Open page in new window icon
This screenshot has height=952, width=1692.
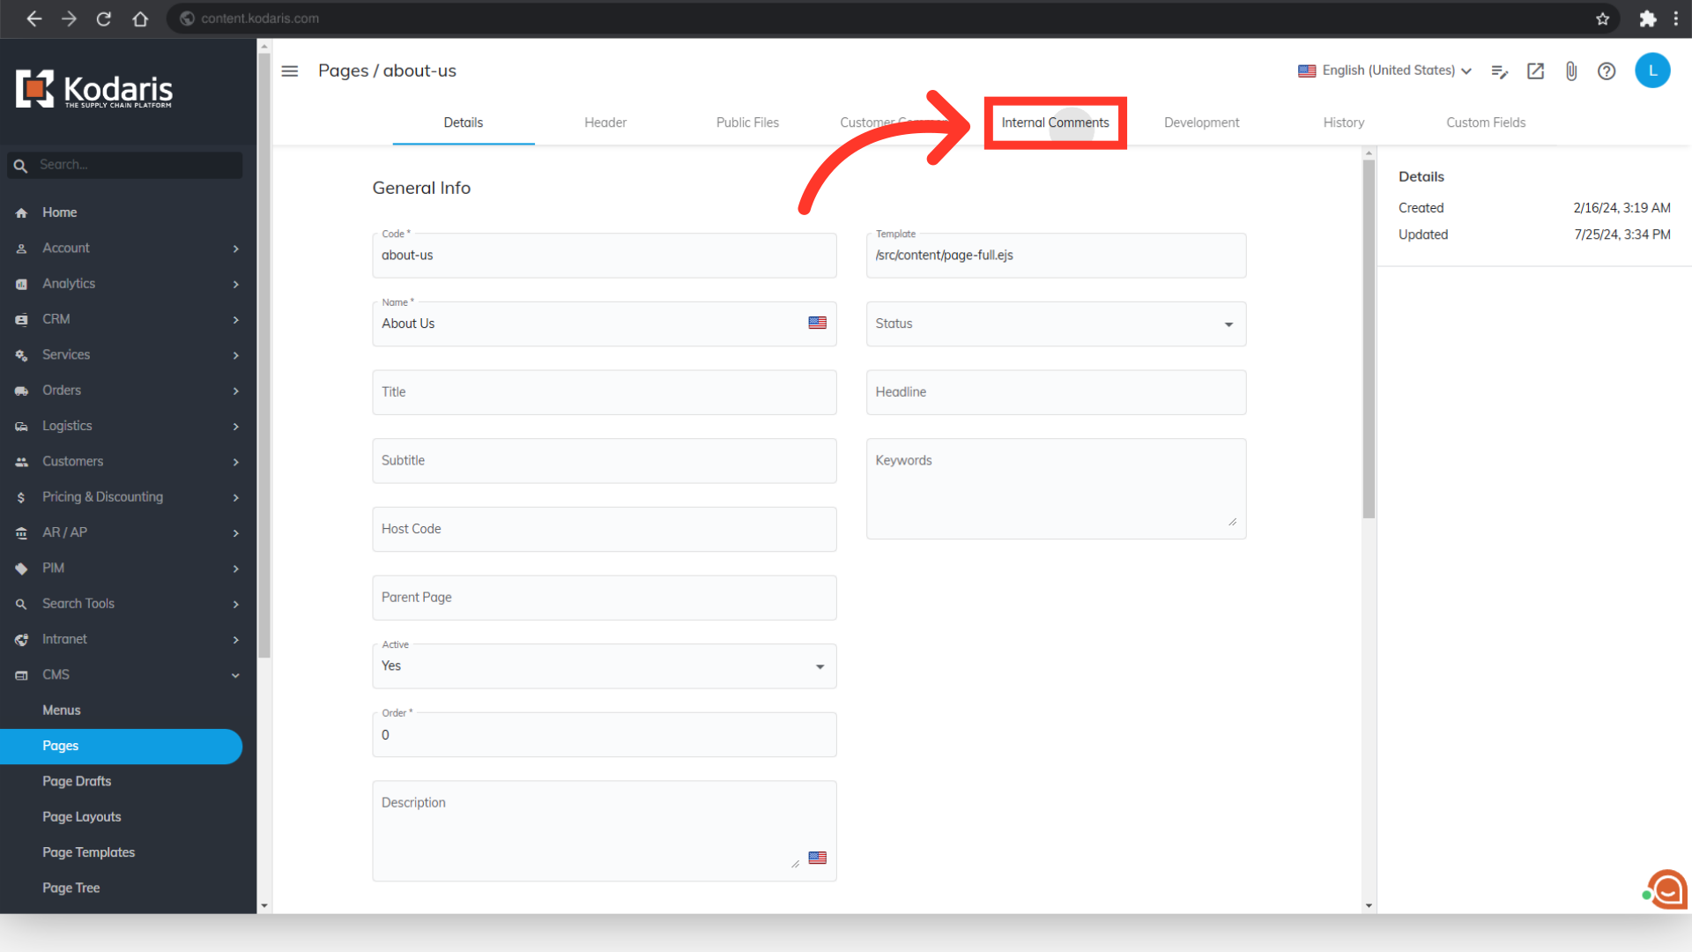(1535, 71)
